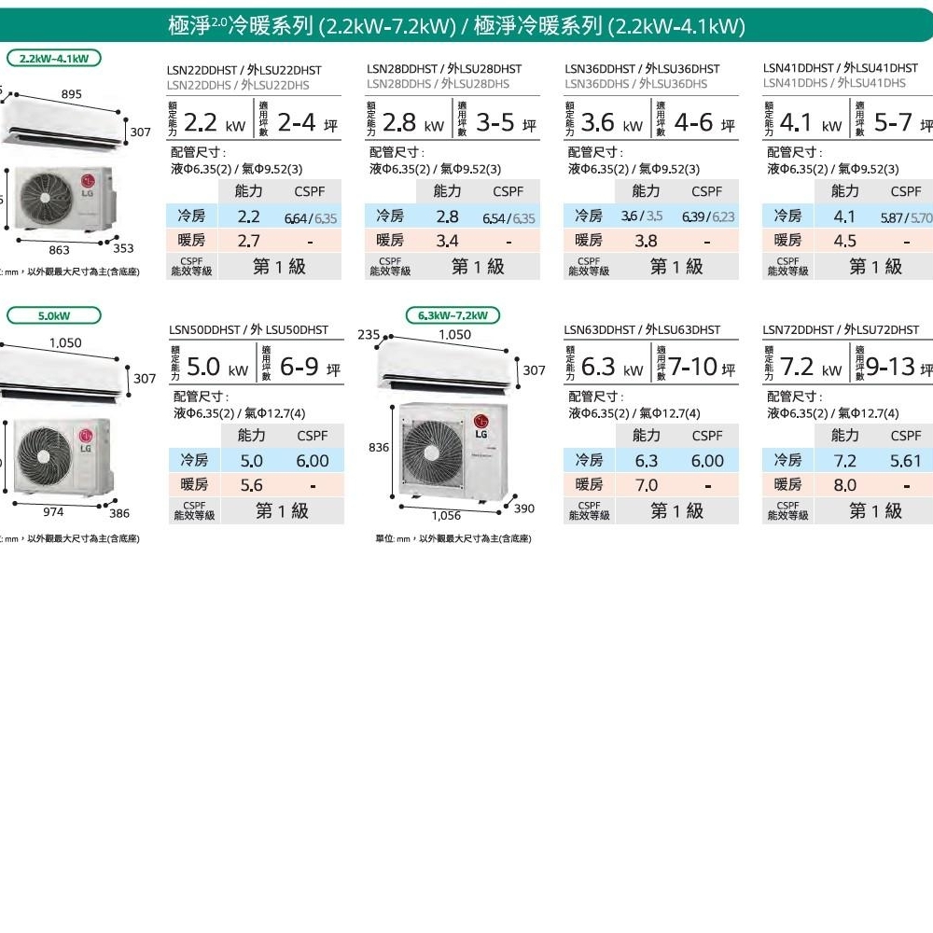Click 第 1 級 efficiency grade for LSN22
This screenshot has width=933, height=933.
(x=279, y=267)
